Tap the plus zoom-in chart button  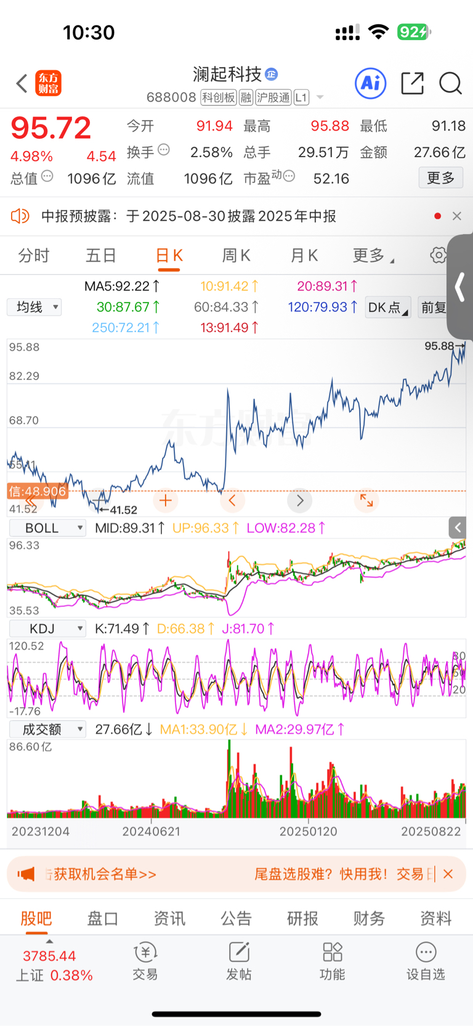coord(165,500)
